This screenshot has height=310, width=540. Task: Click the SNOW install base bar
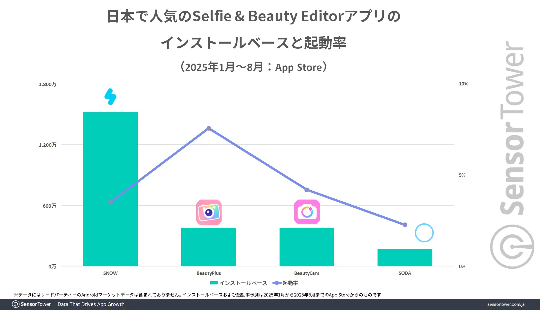click(110, 189)
